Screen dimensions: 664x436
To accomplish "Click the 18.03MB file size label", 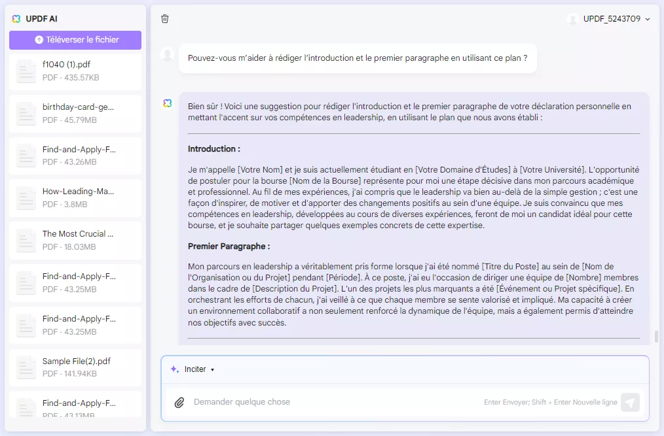I will [x=80, y=246].
